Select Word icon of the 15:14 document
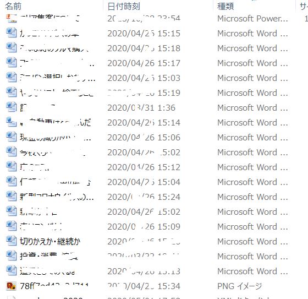The height and width of the screenshot is (299, 308). pos(12,122)
